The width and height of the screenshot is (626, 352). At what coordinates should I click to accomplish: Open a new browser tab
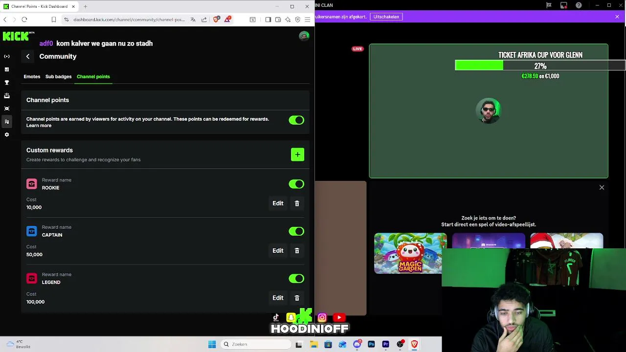point(85,6)
